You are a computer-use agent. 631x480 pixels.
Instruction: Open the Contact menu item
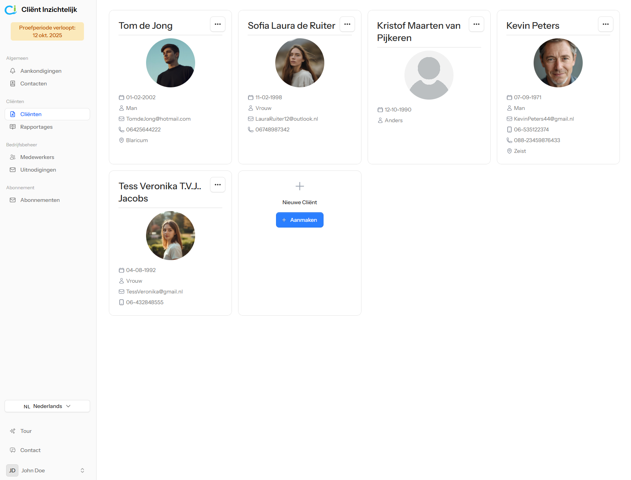coord(30,450)
